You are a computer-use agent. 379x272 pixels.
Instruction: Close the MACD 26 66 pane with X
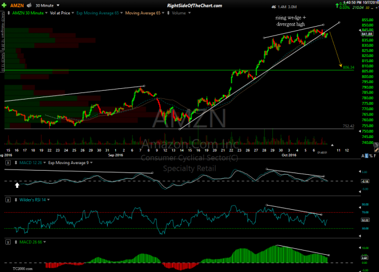click(8, 242)
